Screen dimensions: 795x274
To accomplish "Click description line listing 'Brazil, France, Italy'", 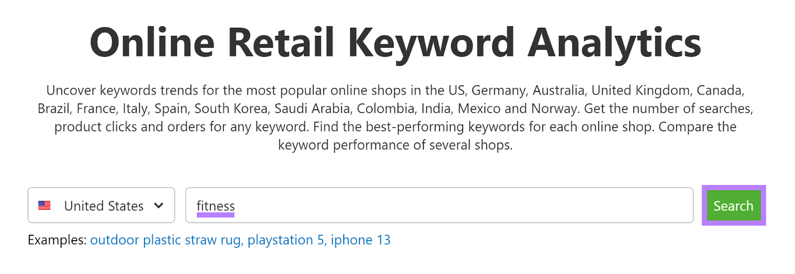I will (x=395, y=109).
